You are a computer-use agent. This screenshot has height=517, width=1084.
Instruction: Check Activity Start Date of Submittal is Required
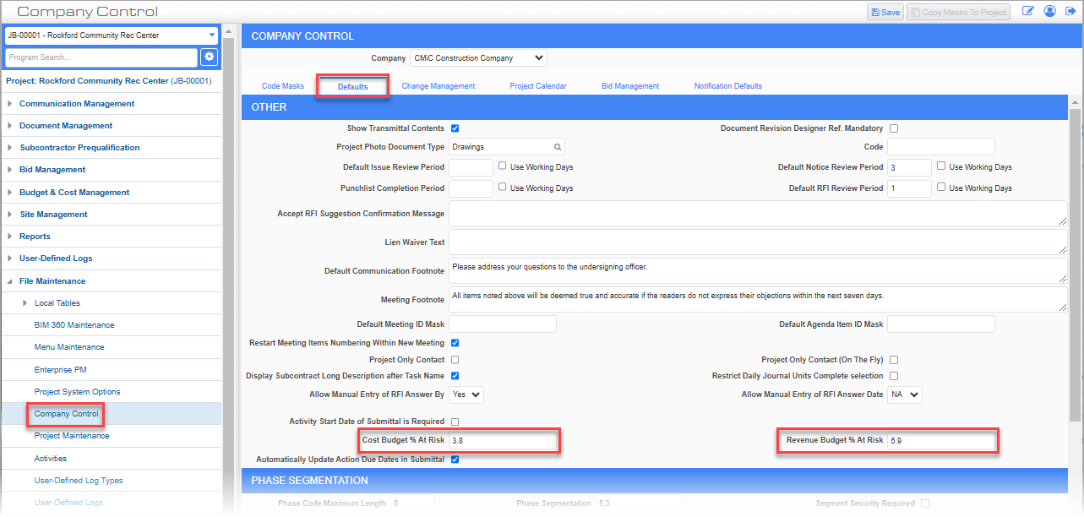pos(455,422)
